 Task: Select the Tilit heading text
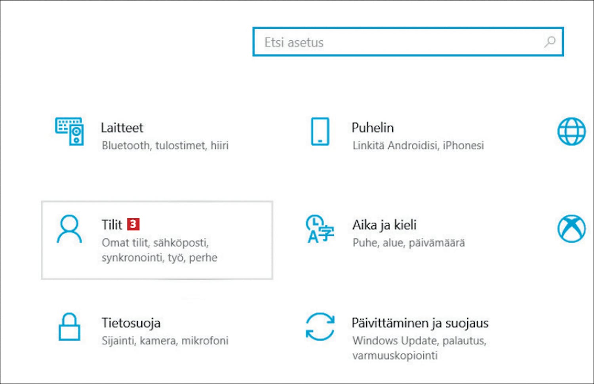click(x=112, y=225)
